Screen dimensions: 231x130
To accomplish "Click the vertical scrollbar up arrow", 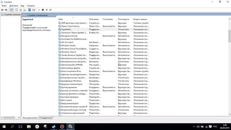I will click(230, 19).
